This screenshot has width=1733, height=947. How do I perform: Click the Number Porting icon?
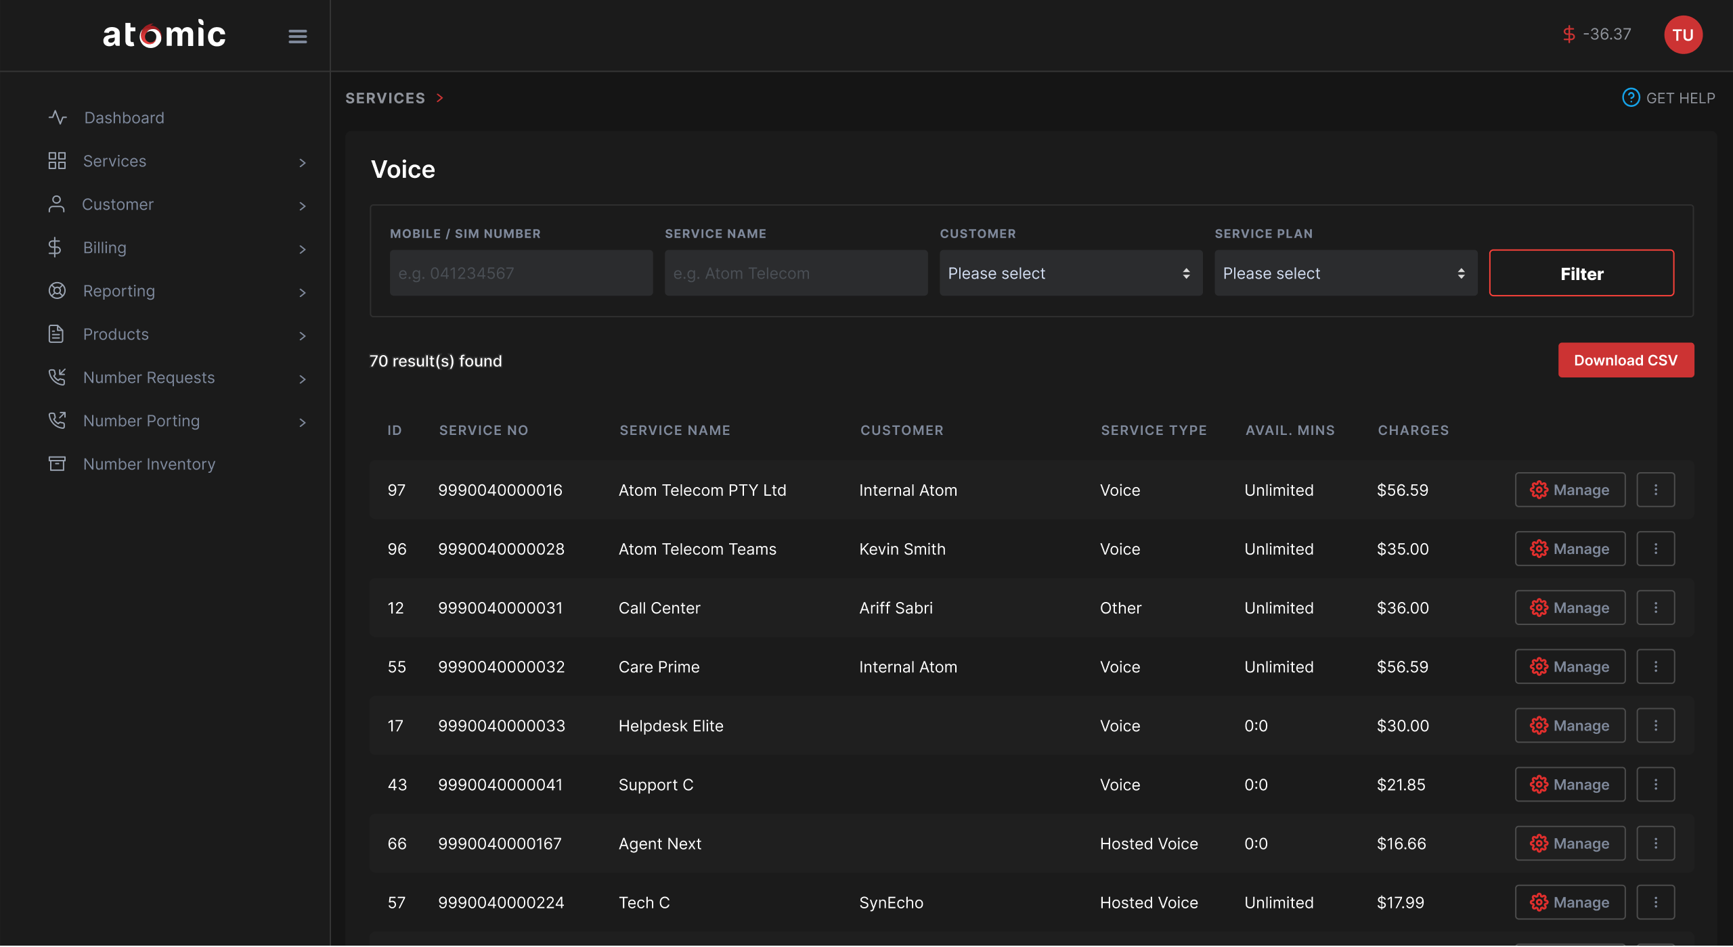click(x=57, y=420)
